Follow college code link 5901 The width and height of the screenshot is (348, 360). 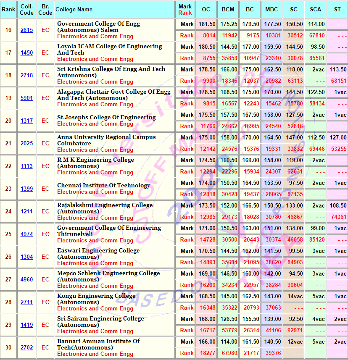[x=26, y=98]
